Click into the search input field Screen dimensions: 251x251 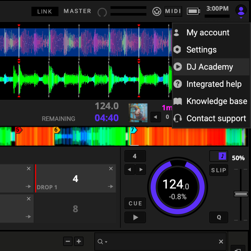point(160,241)
